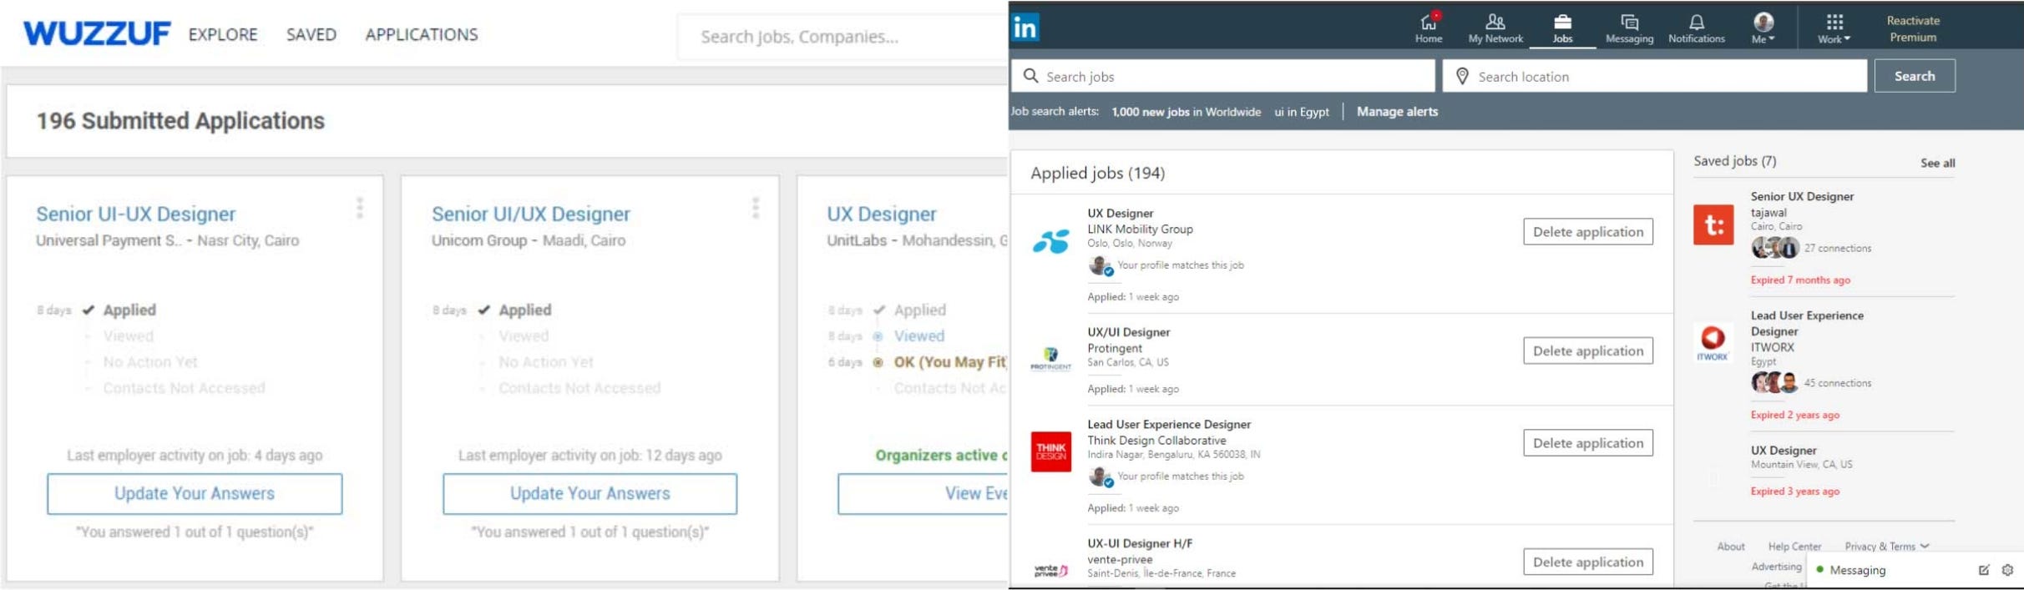This screenshot has height=590, width=2024.
Task: Open UX Designer LINK Mobility job title
Action: point(1120,214)
